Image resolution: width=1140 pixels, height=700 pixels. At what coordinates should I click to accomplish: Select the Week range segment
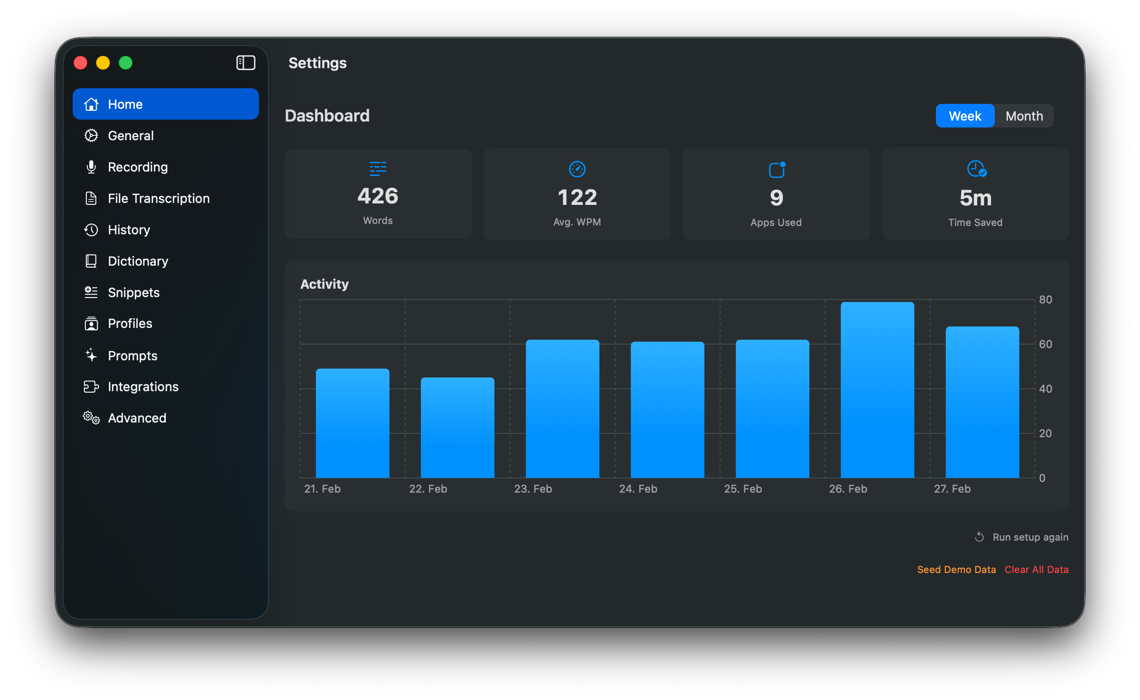(x=964, y=116)
